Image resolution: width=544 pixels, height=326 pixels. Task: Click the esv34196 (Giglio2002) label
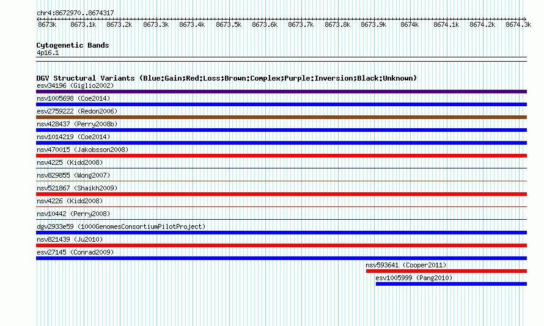75,85
